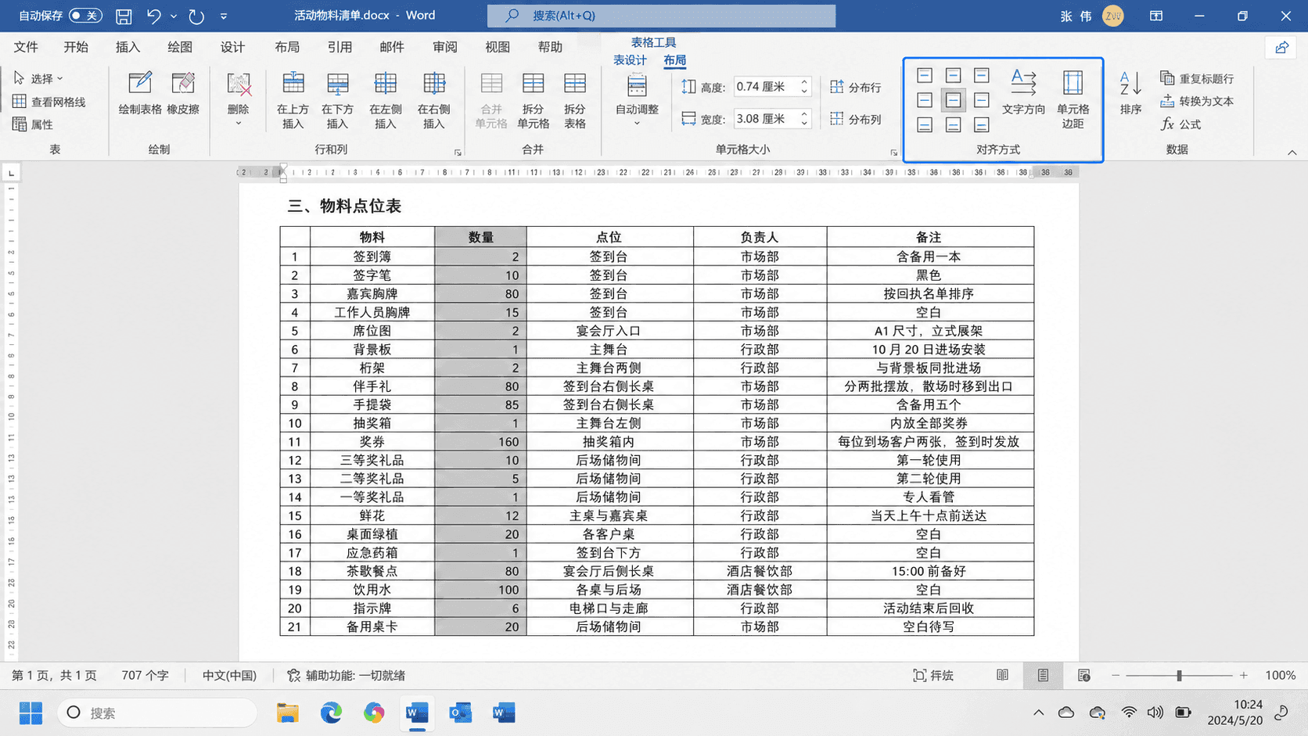Viewport: 1308px width, 736px height.
Task: Insert a column with 在左侧插入
Action: (385, 100)
